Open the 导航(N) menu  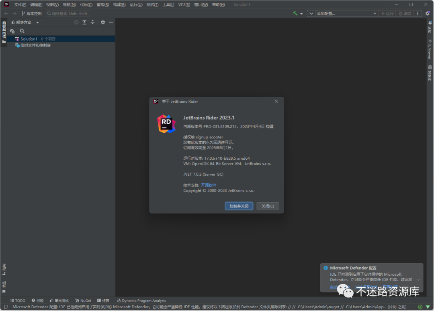tap(69, 4)
